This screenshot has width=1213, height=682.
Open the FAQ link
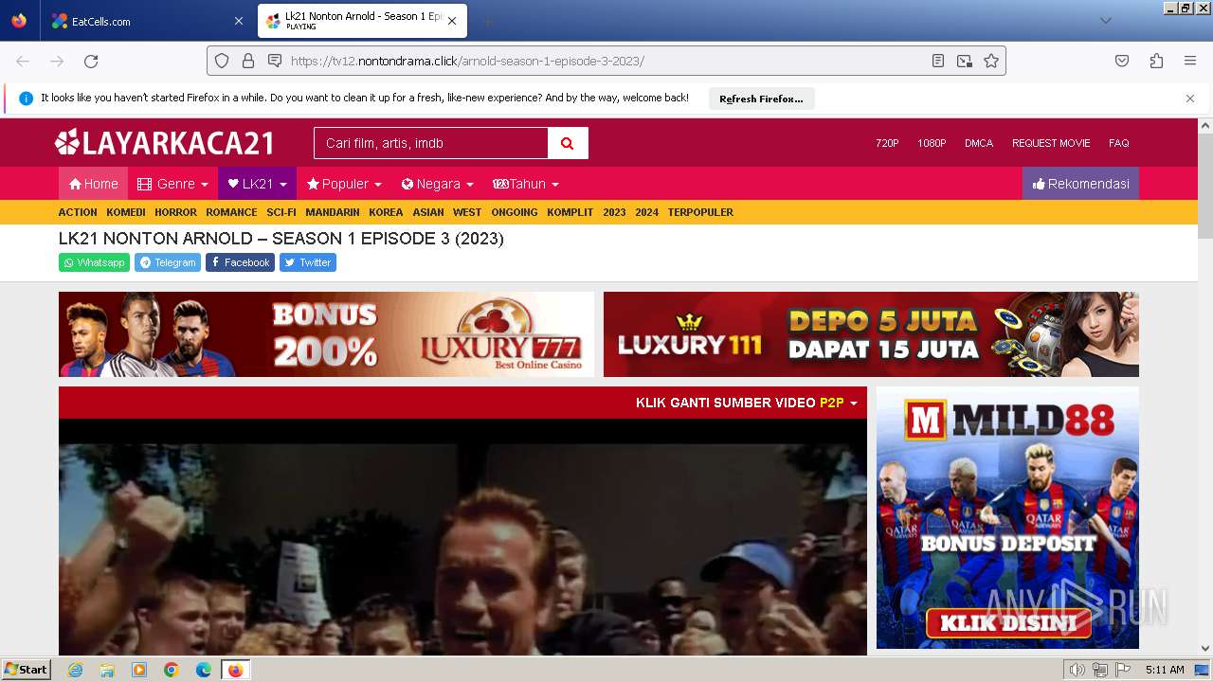click(x=1119, y=143)
